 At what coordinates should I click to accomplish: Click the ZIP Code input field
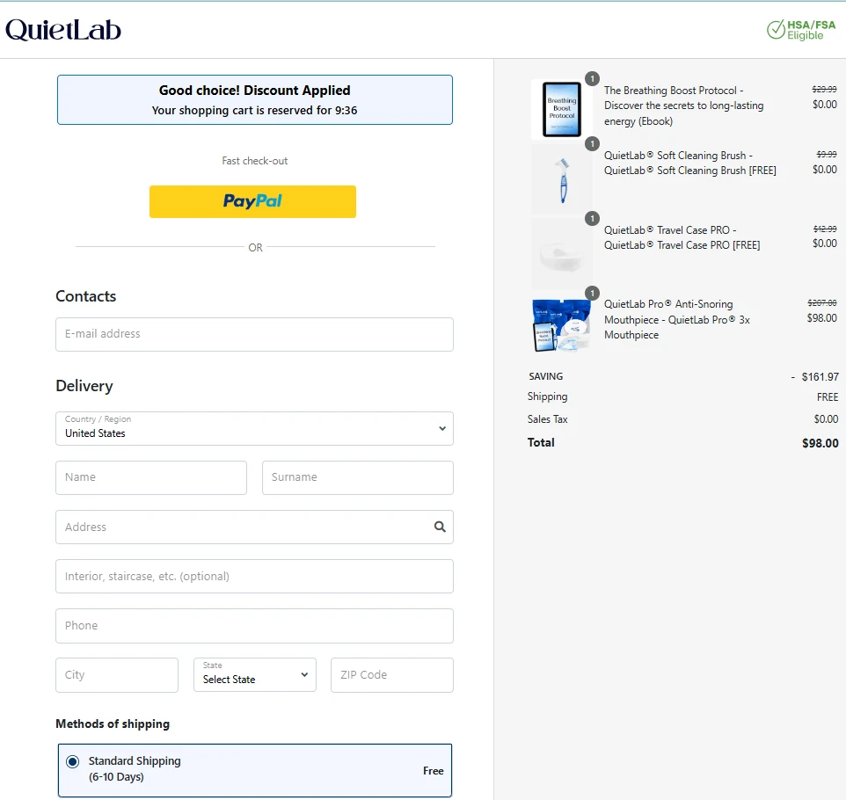[391, 675]
